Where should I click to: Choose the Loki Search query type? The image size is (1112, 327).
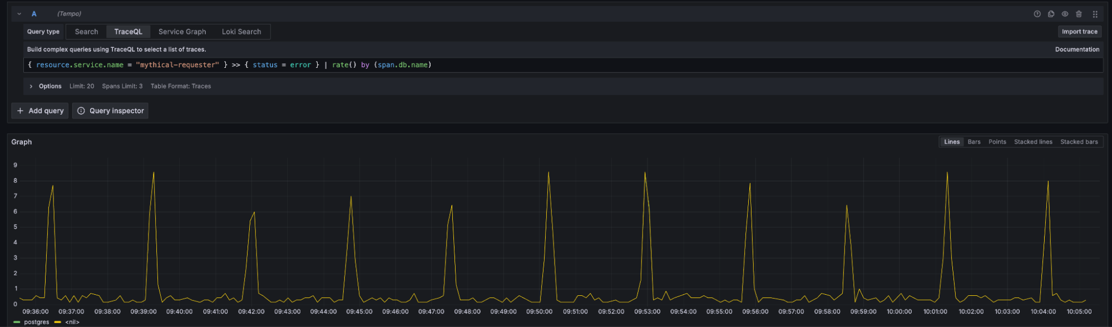[x=241, y=32]
